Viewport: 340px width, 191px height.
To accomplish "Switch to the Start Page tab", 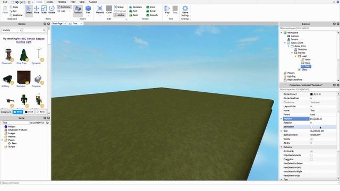I will pyautogui.click(x=57, y=23).
